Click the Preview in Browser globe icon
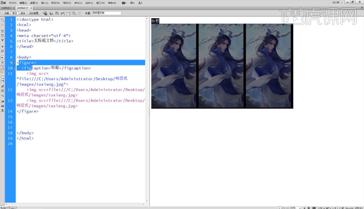This screenshot has width=364, height=209. [51, 13]
